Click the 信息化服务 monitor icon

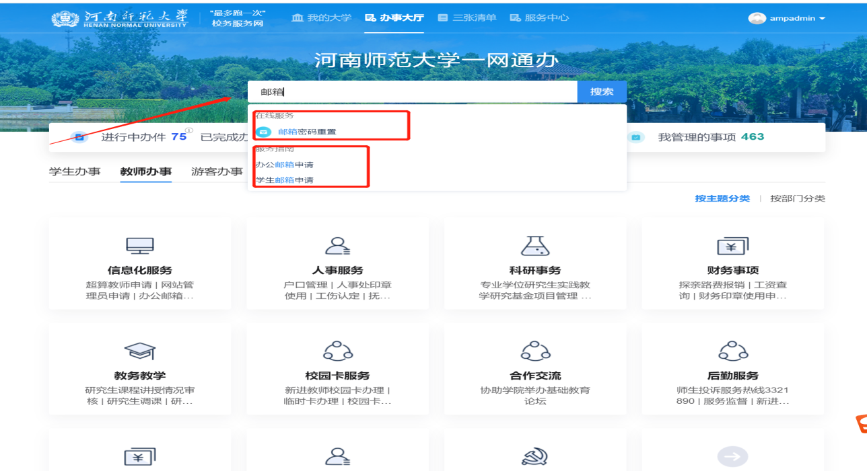(140, 246)
